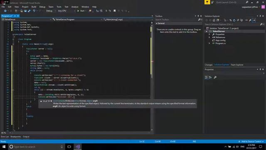Click Add to Source Control
Image resolution: width=266 pixels, height=150 pixels.
[x=251, y=142]
